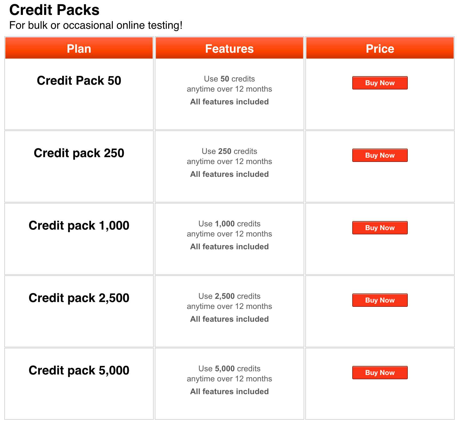Viewport: 459px width, 424px height.
Task: Select the Price column header
Action: (380, 48)
